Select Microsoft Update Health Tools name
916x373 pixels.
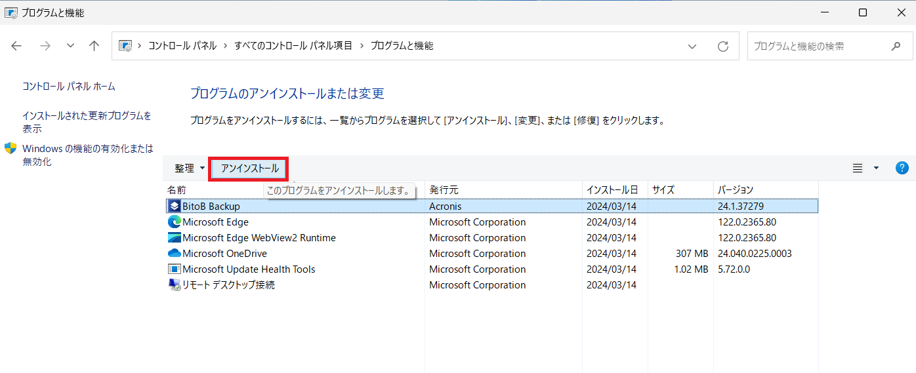[249, 269]
